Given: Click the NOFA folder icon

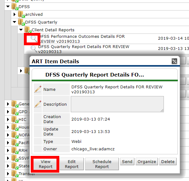Looking at the screenshot, I should tap(15, 135).
